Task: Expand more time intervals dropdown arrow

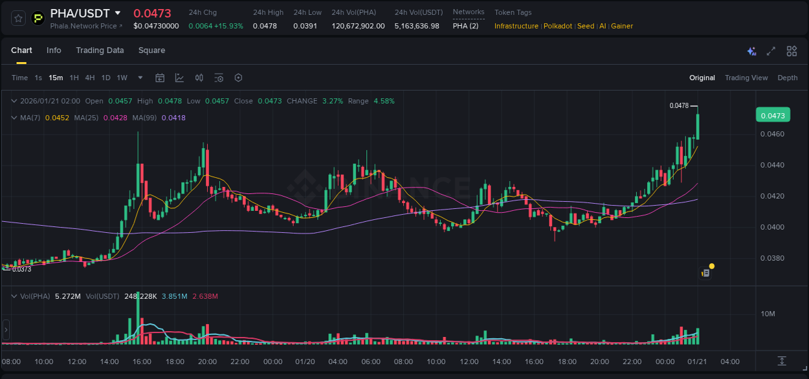Action: tap(140, 78)
